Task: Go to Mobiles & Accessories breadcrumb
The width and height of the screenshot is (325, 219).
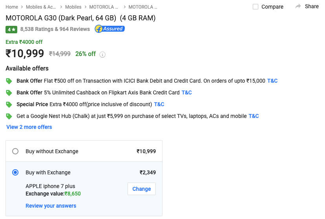Action: (x=41, y=7)
